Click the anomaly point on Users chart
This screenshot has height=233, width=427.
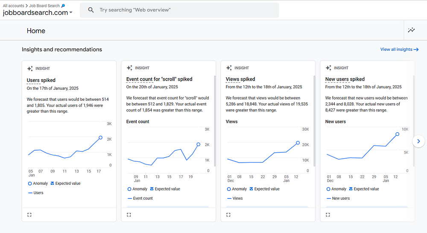pos(100,137)
